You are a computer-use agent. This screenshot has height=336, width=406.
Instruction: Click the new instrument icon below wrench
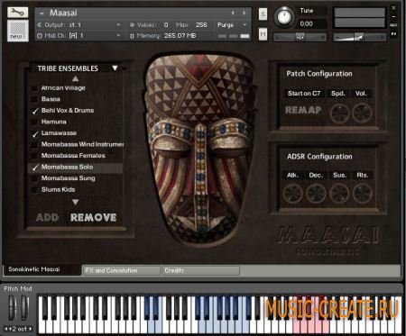[17, 31]
